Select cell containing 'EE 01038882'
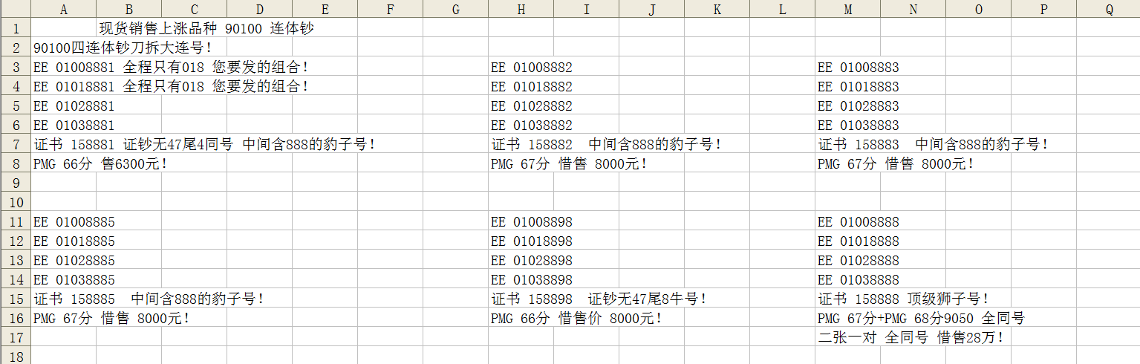1140x364 pixels. click(521, 125)
